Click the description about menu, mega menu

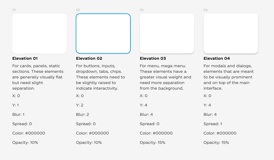pyautogui.click(x=166, y=77)
